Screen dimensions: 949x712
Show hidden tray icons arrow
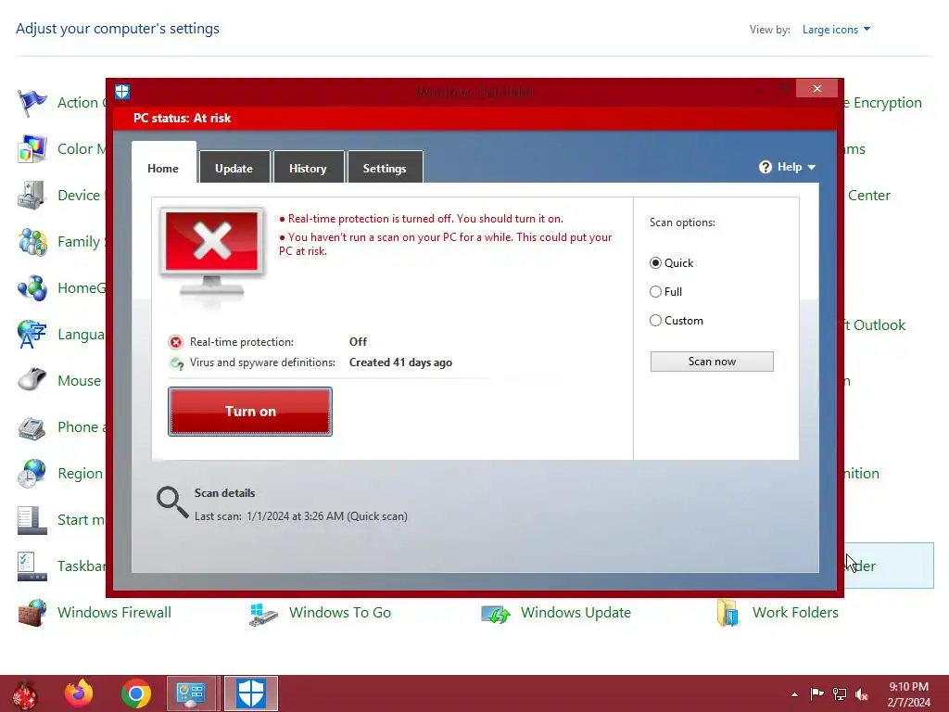(x=794, y=695)
